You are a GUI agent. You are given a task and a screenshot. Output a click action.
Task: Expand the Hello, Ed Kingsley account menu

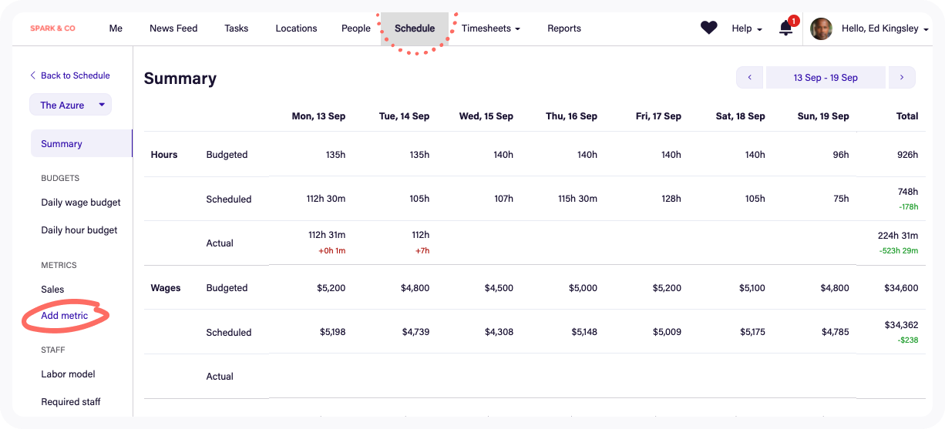point(884,28)
